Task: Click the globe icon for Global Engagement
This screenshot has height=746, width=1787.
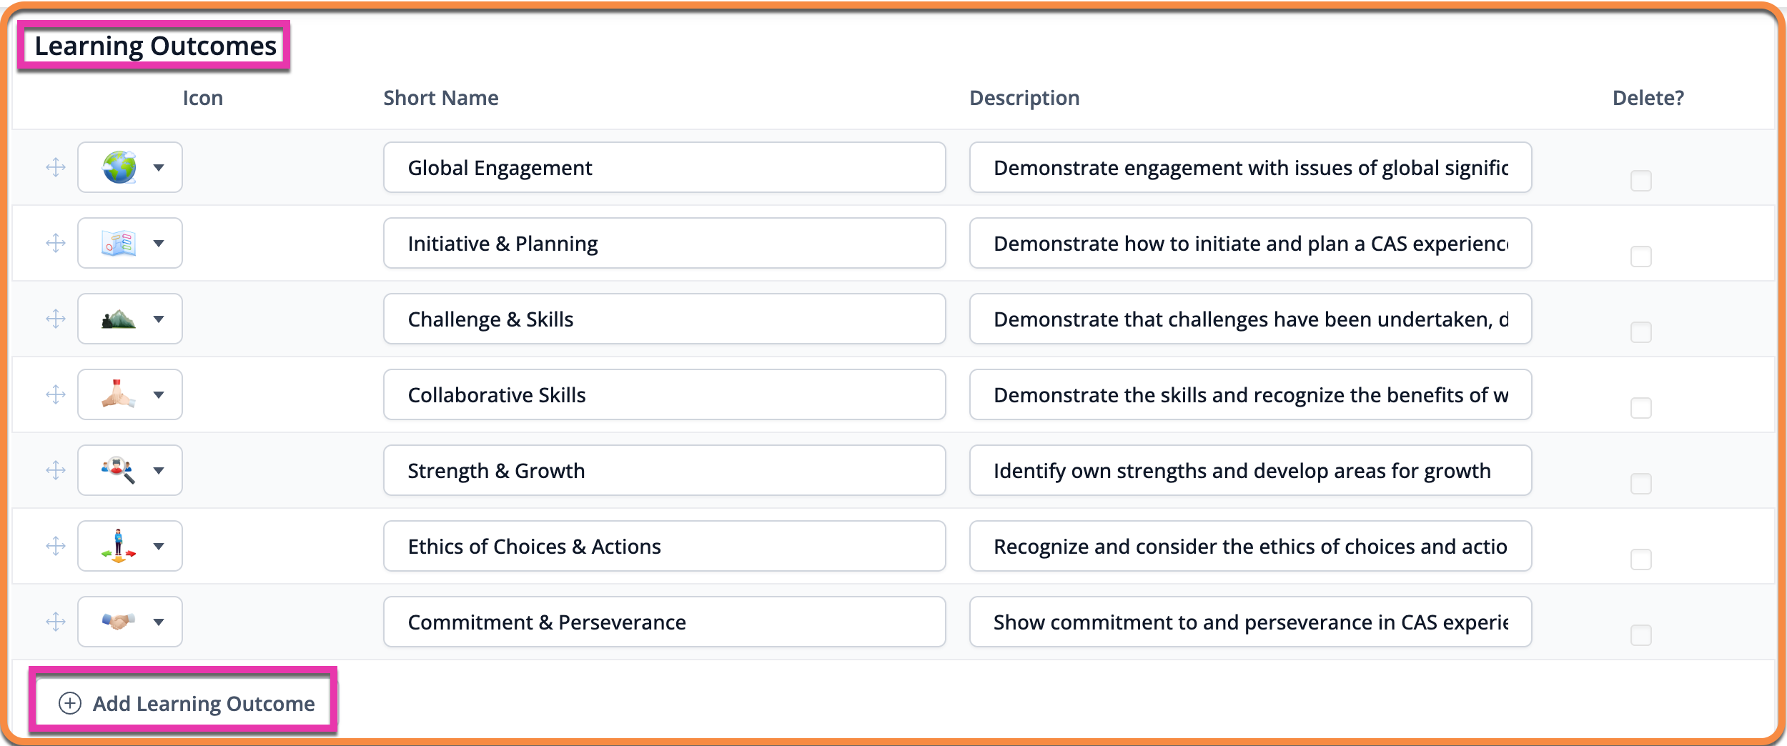Action: [119, 167]
